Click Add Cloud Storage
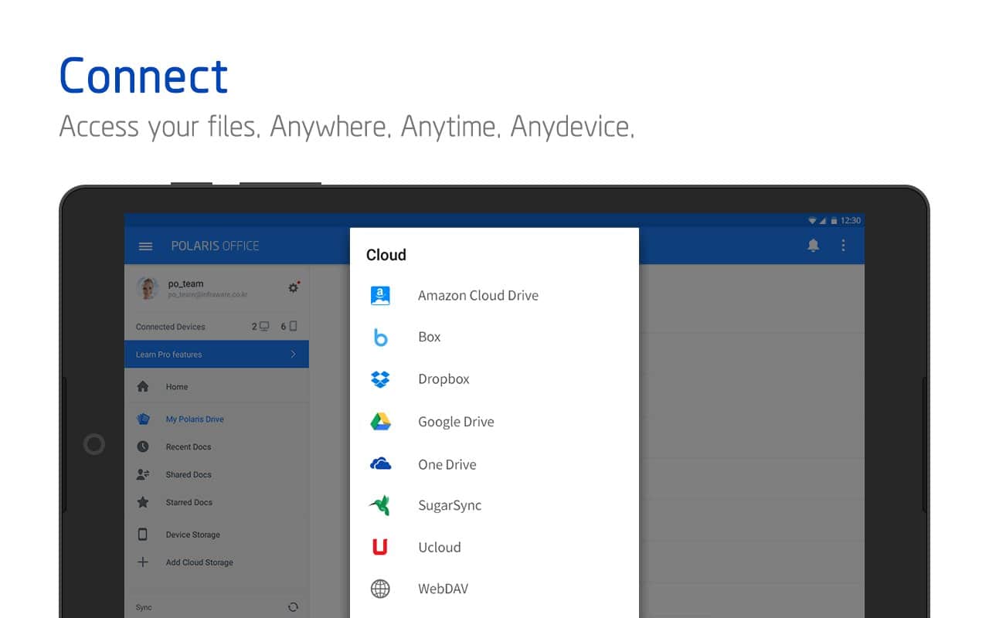The image size is (989, 618). [x=199, y=563]
